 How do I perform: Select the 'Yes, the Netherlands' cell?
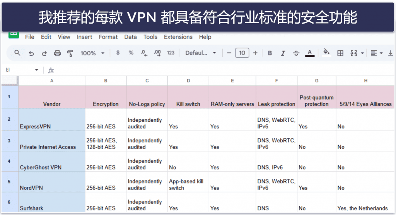click(x=365, y=202)
